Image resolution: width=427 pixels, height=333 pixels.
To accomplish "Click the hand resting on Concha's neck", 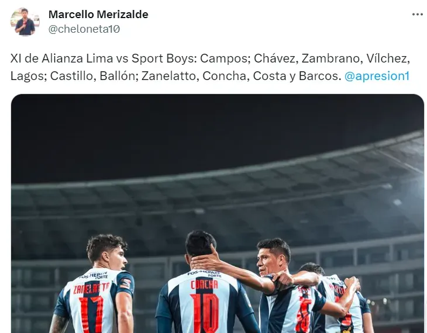I will point(204,261).
